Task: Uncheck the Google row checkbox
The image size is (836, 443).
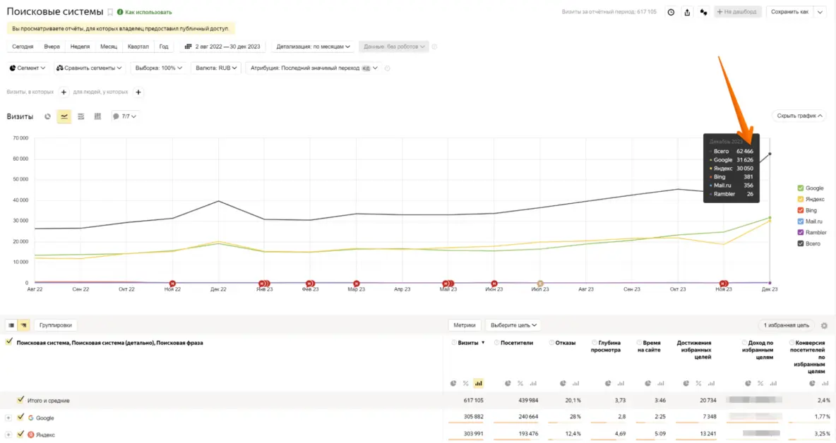Action: [x=20, y=418]
